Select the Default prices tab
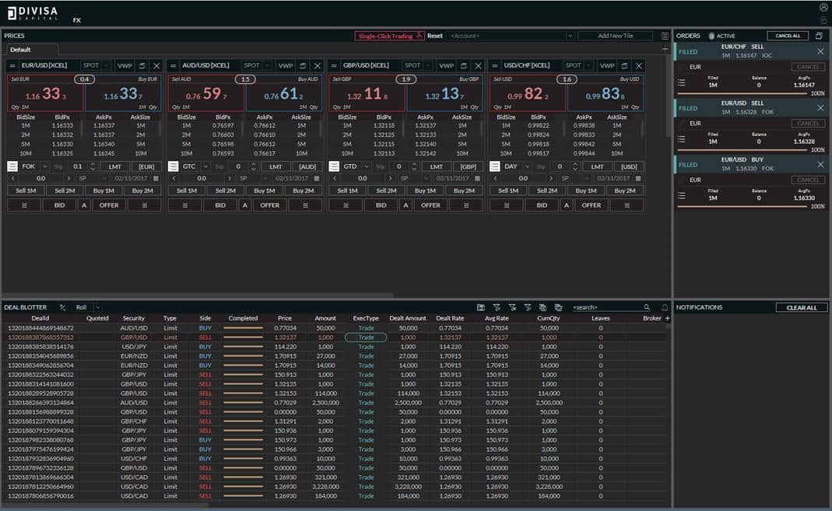The width and height of the screenshot is (832, 511). (x=21, y=50)
